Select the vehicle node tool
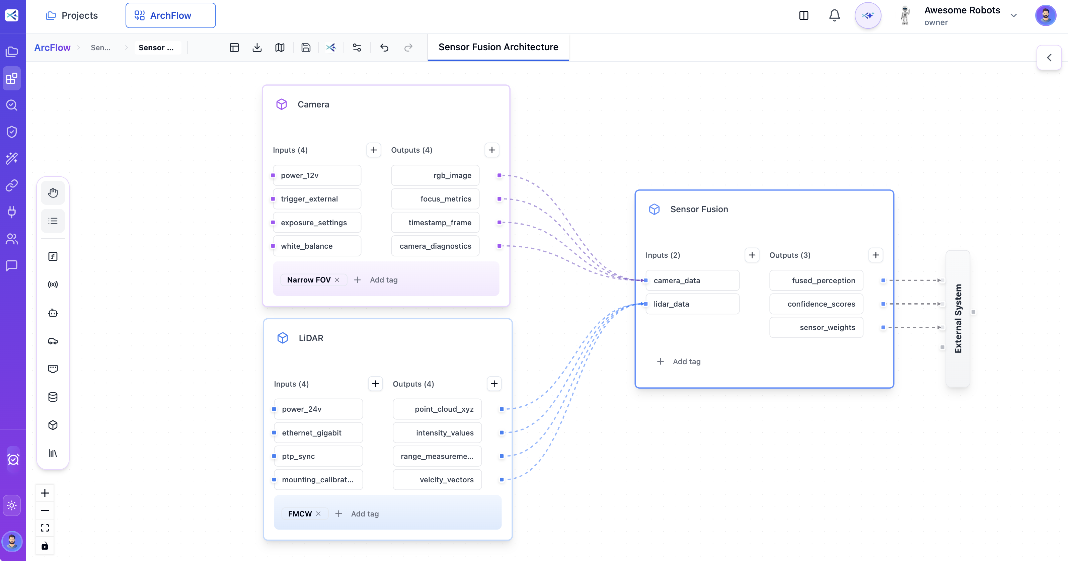 click(53, 341)
